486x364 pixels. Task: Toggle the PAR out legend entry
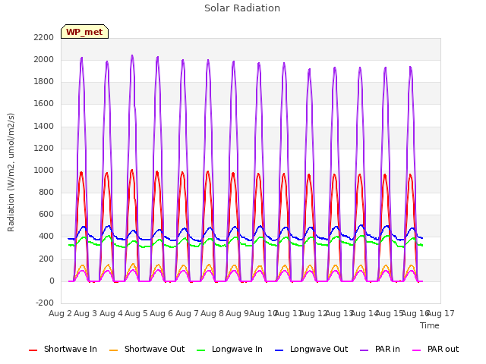coord(435,349)
